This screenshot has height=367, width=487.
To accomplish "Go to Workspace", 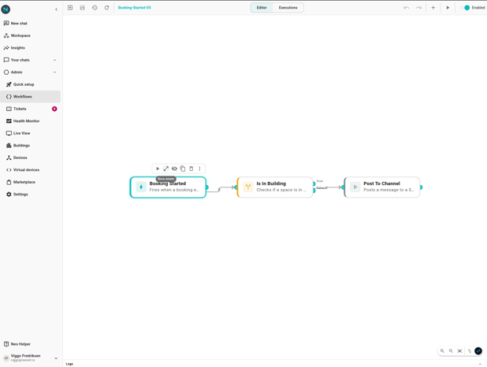I will click(31, 35).
